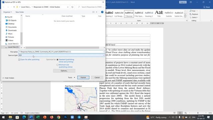The image size is (213, 120).
Task: Adjust Word zoom slider
Action: click(x=198, y=113)
